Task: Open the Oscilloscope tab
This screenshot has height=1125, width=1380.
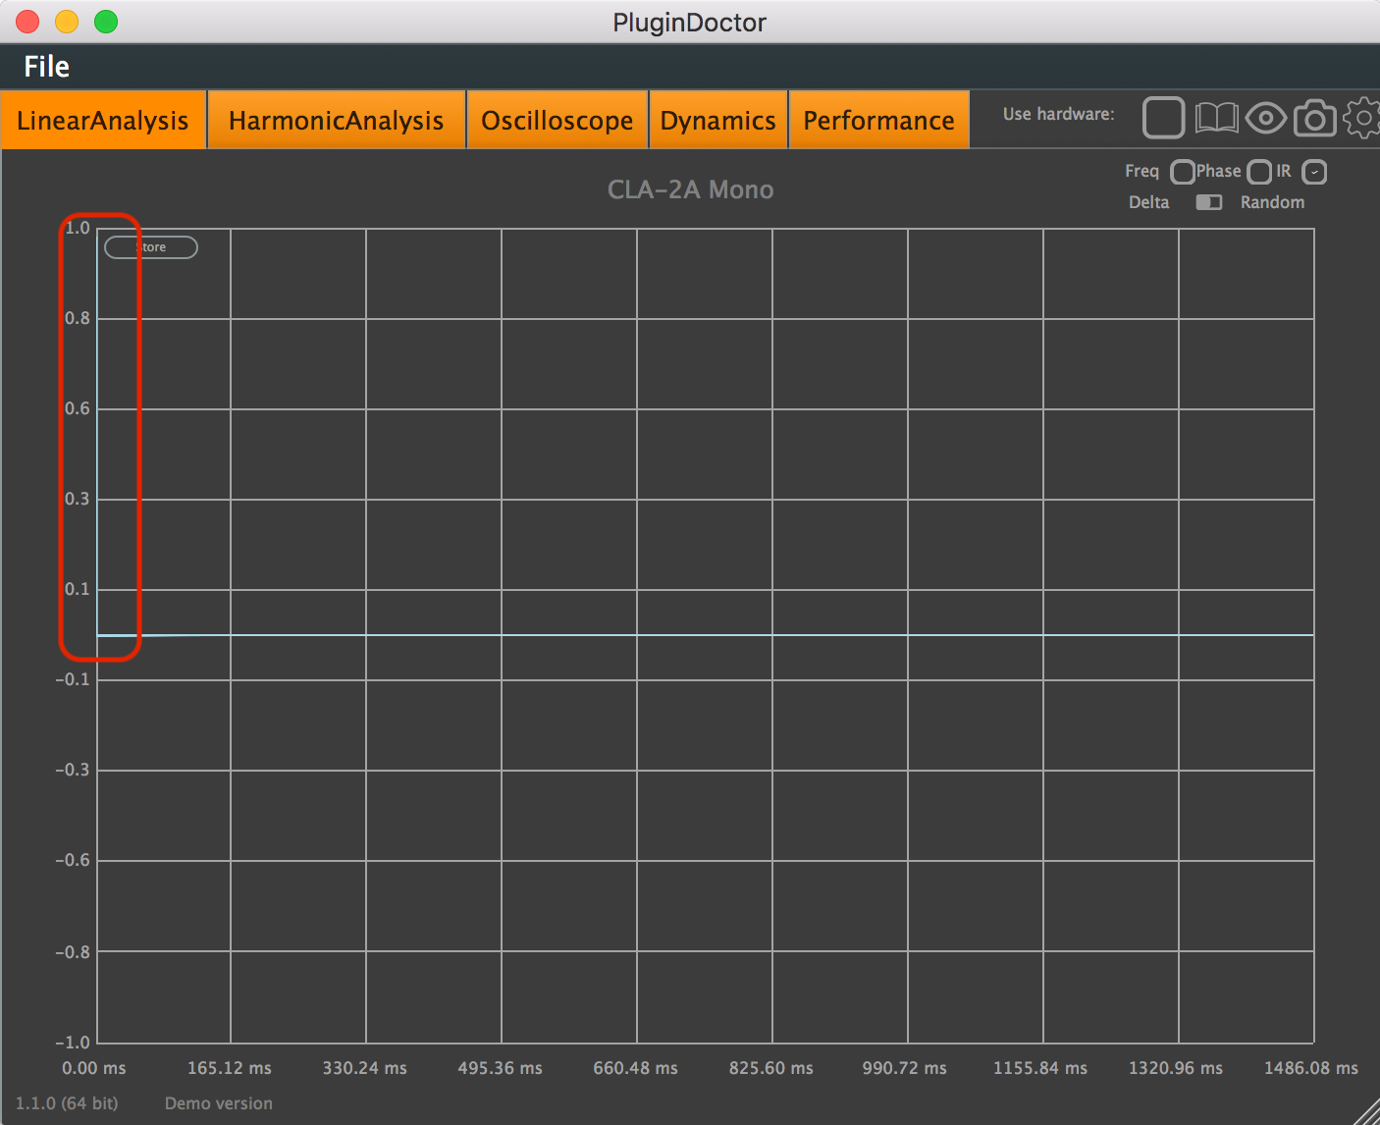Action: (557, 120)
